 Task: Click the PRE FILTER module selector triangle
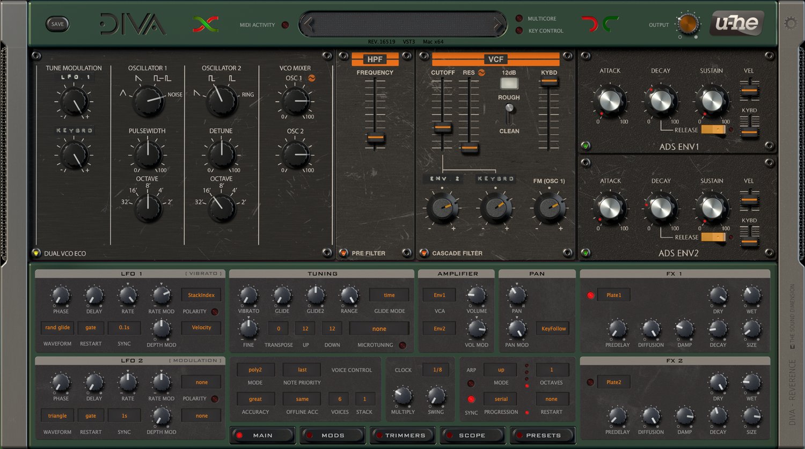point(343,253)
